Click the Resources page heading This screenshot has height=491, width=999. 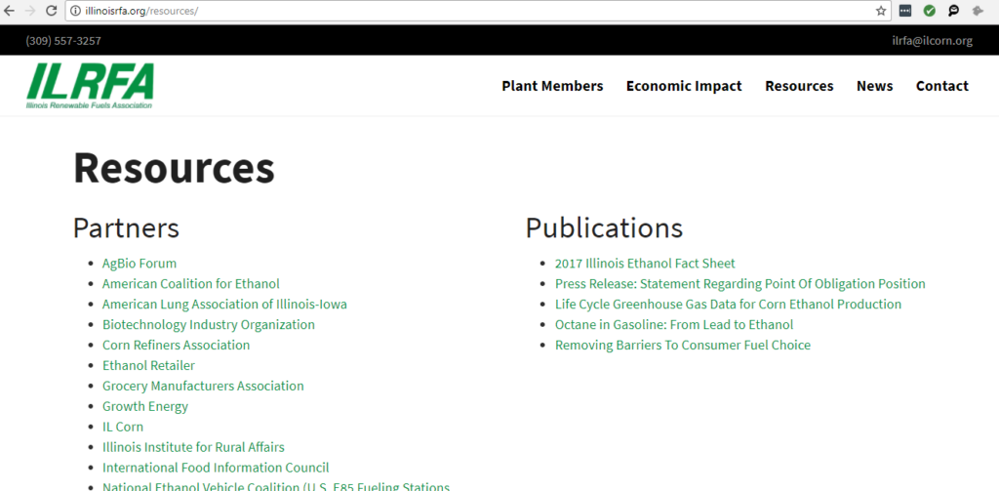174,168
